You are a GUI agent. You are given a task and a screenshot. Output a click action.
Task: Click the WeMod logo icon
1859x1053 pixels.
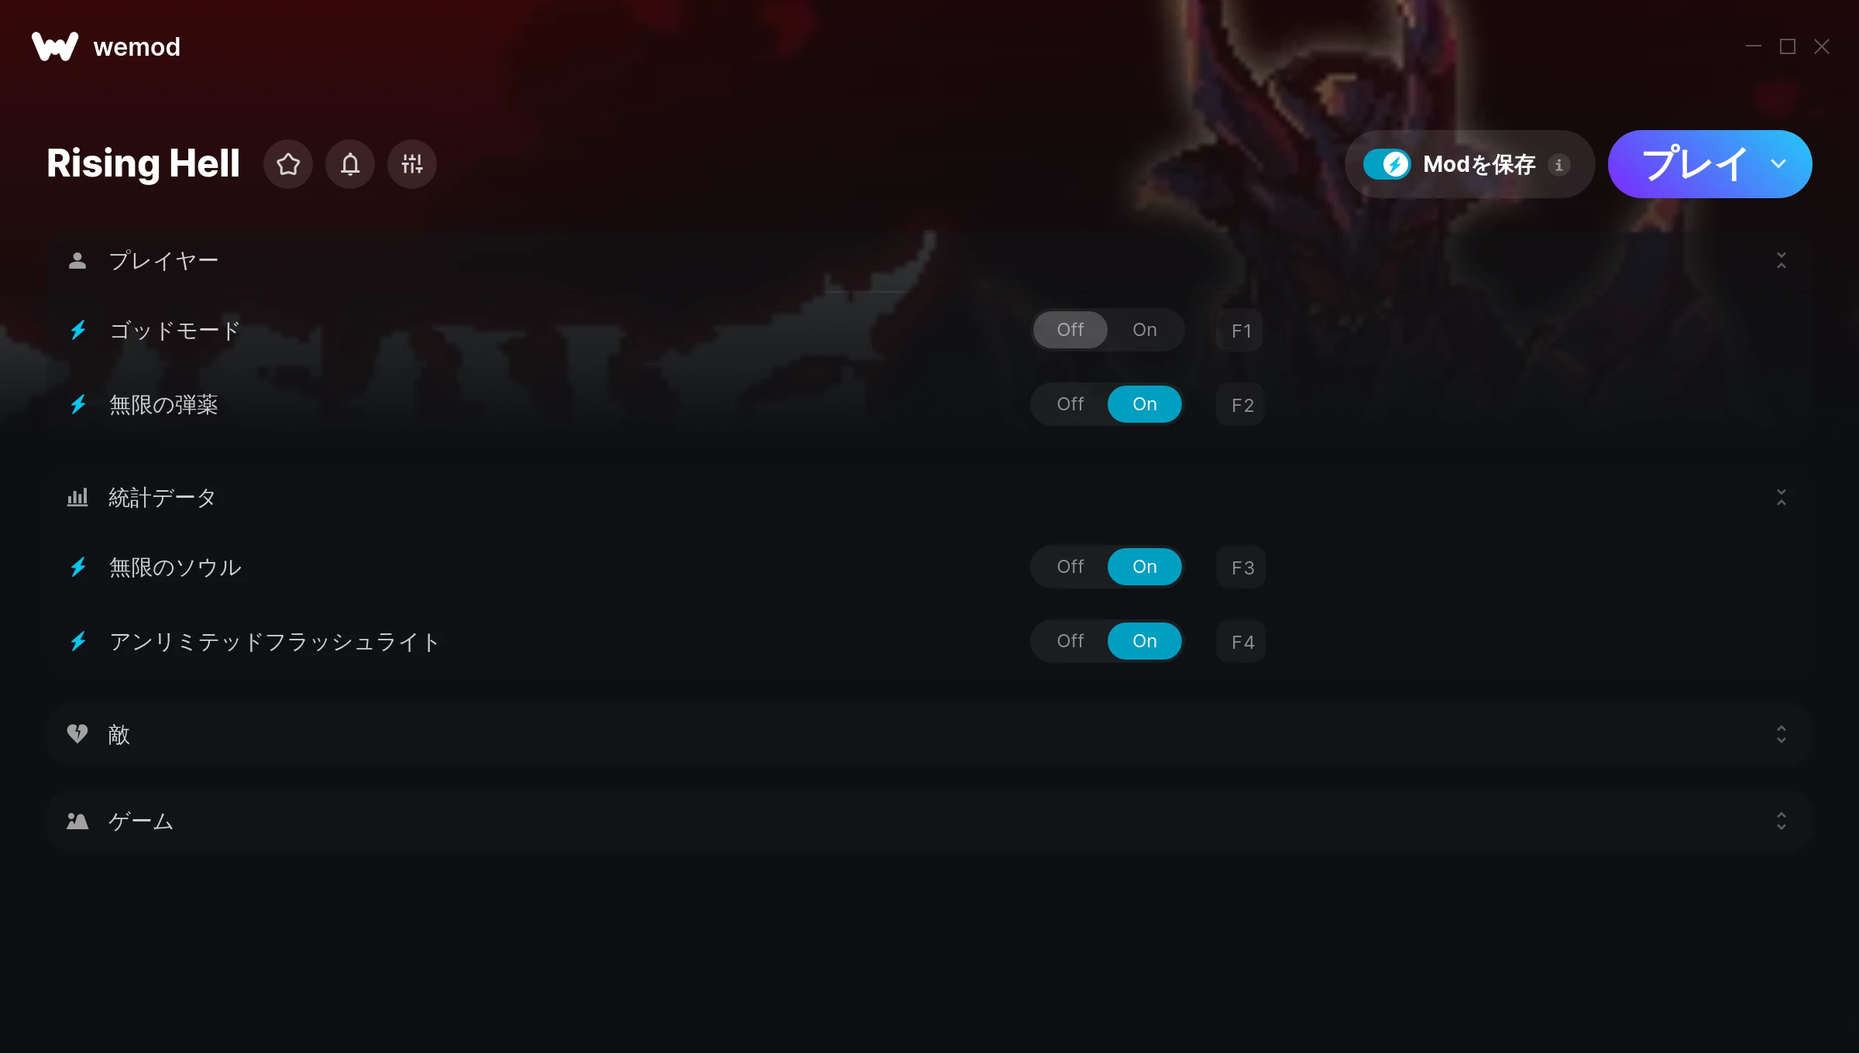coord(54,46)
